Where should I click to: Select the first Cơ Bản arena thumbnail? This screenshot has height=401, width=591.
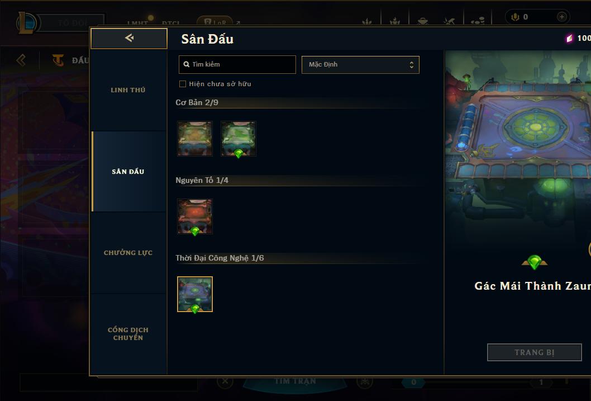pos(195,139)
